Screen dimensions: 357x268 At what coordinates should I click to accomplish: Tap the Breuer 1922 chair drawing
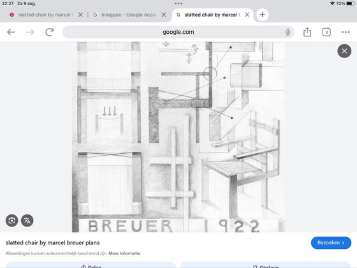178,137
